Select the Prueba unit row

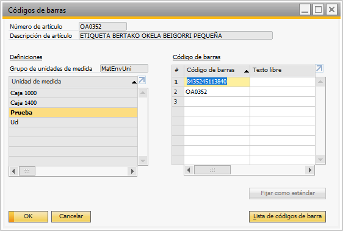click(73, 113)
